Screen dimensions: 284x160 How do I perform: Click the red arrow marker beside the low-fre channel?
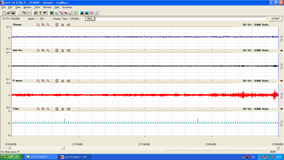(x=281, y=51)
